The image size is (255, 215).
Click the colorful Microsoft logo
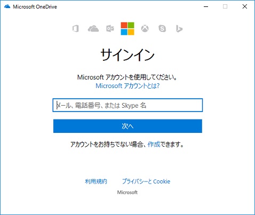[x=127, y=29]
